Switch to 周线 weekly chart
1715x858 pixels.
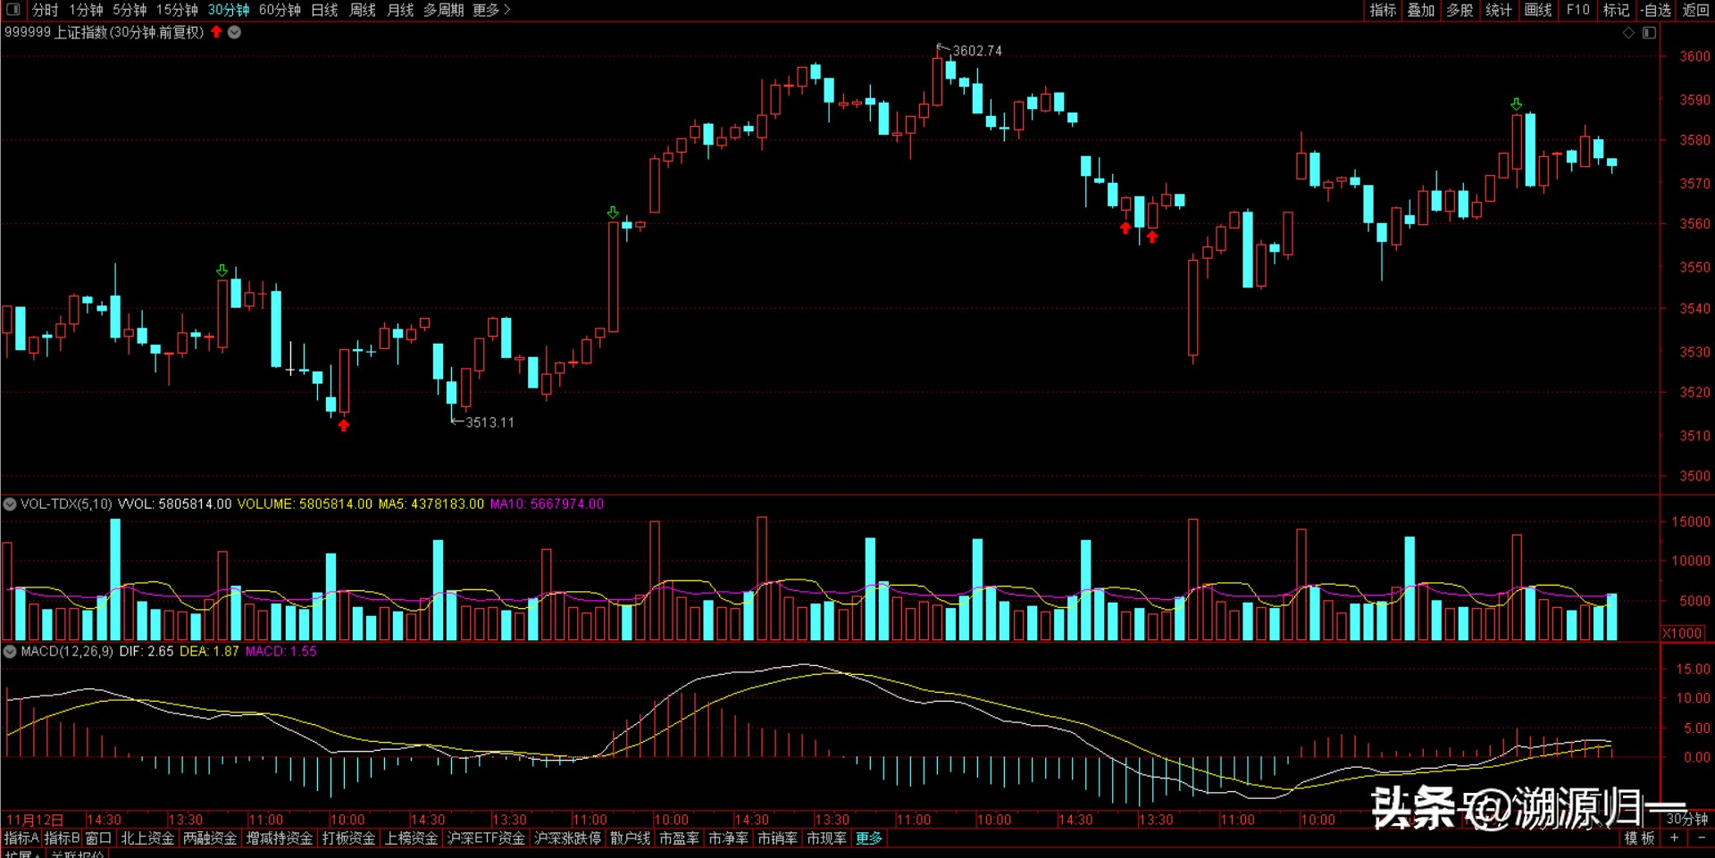[x=363, y=10]
